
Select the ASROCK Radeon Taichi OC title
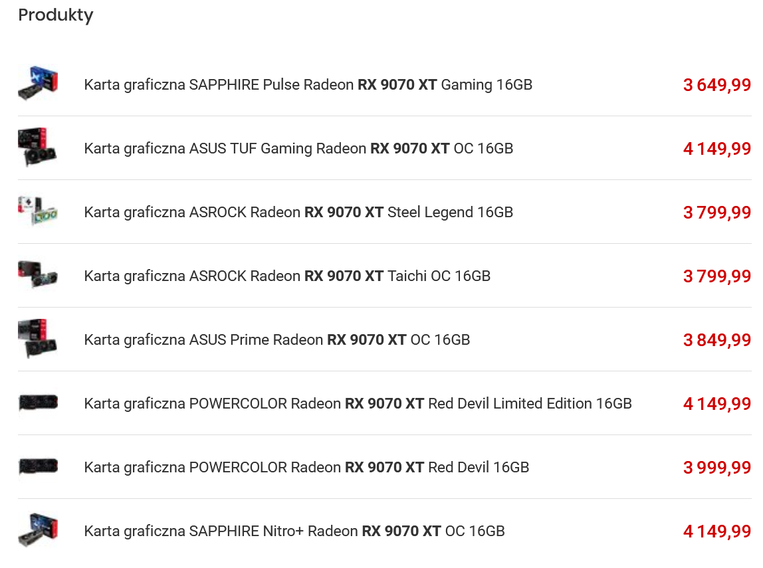[x=287, y=276]
